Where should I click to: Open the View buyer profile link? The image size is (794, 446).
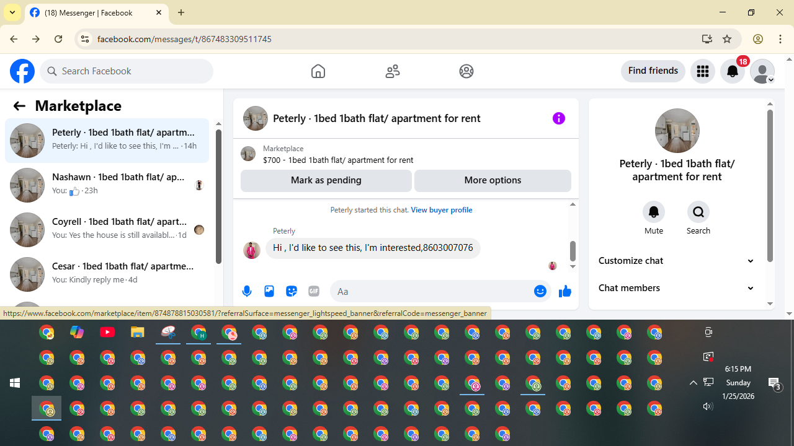tap(442, 210)
